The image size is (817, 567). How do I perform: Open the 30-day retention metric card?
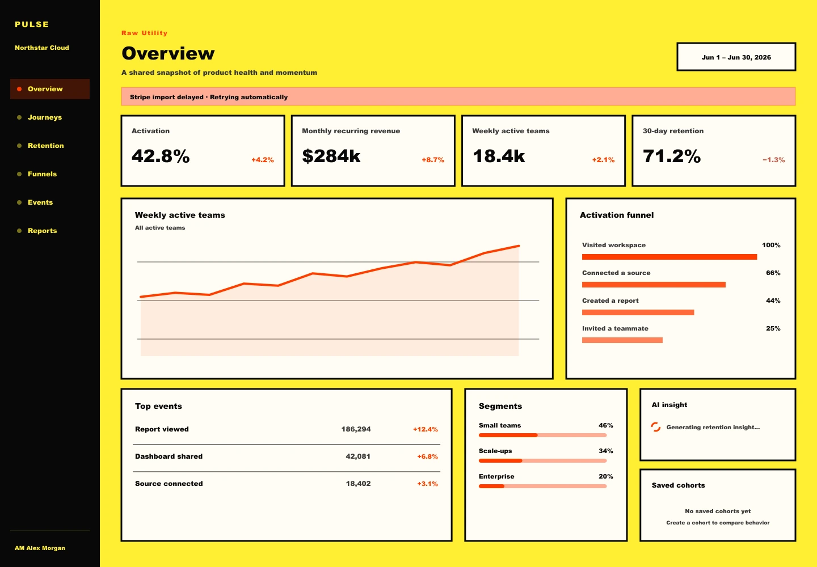714,151
